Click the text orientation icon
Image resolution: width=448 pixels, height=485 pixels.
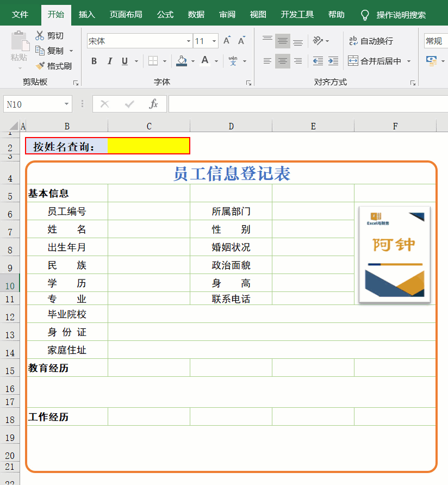[x=318, y=41]
